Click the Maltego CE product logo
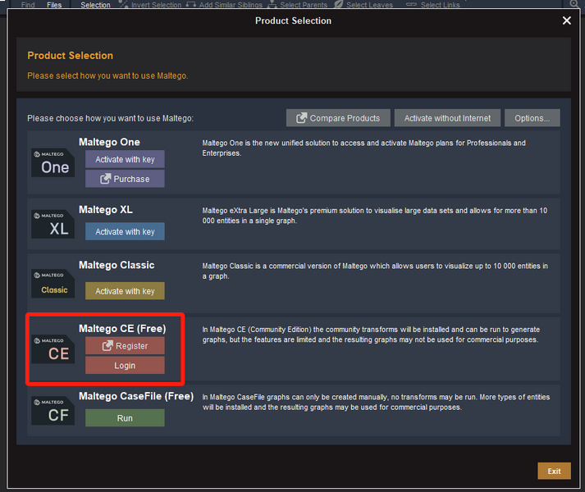Image resolution: width=585 pixels, height=492 pixels. [x=53, y=348]
